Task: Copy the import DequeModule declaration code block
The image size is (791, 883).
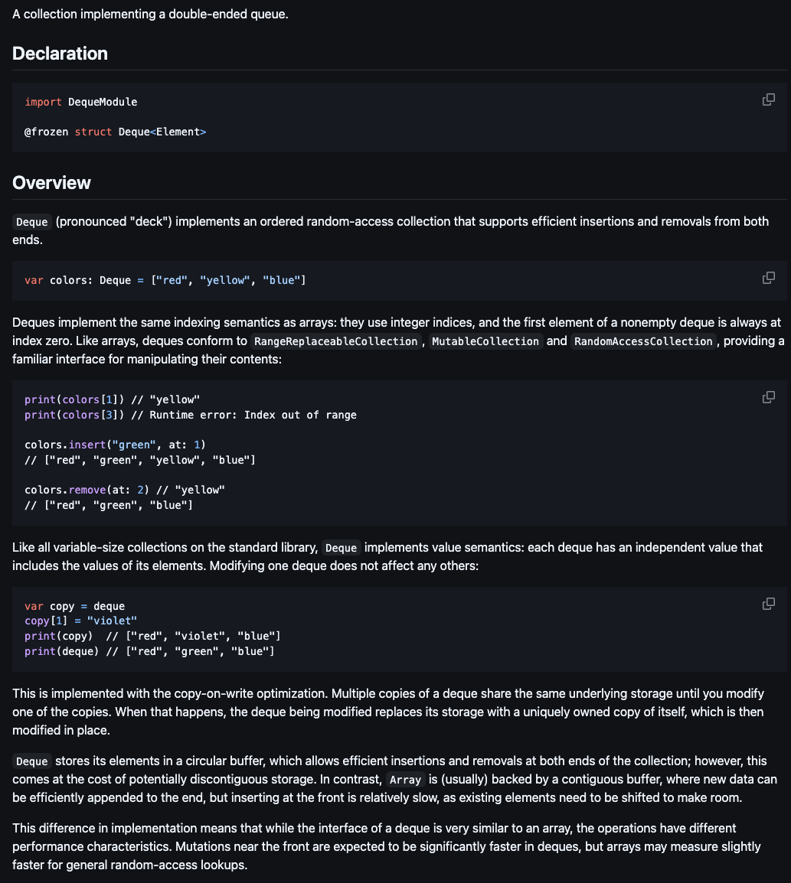Action: [768, 99]
